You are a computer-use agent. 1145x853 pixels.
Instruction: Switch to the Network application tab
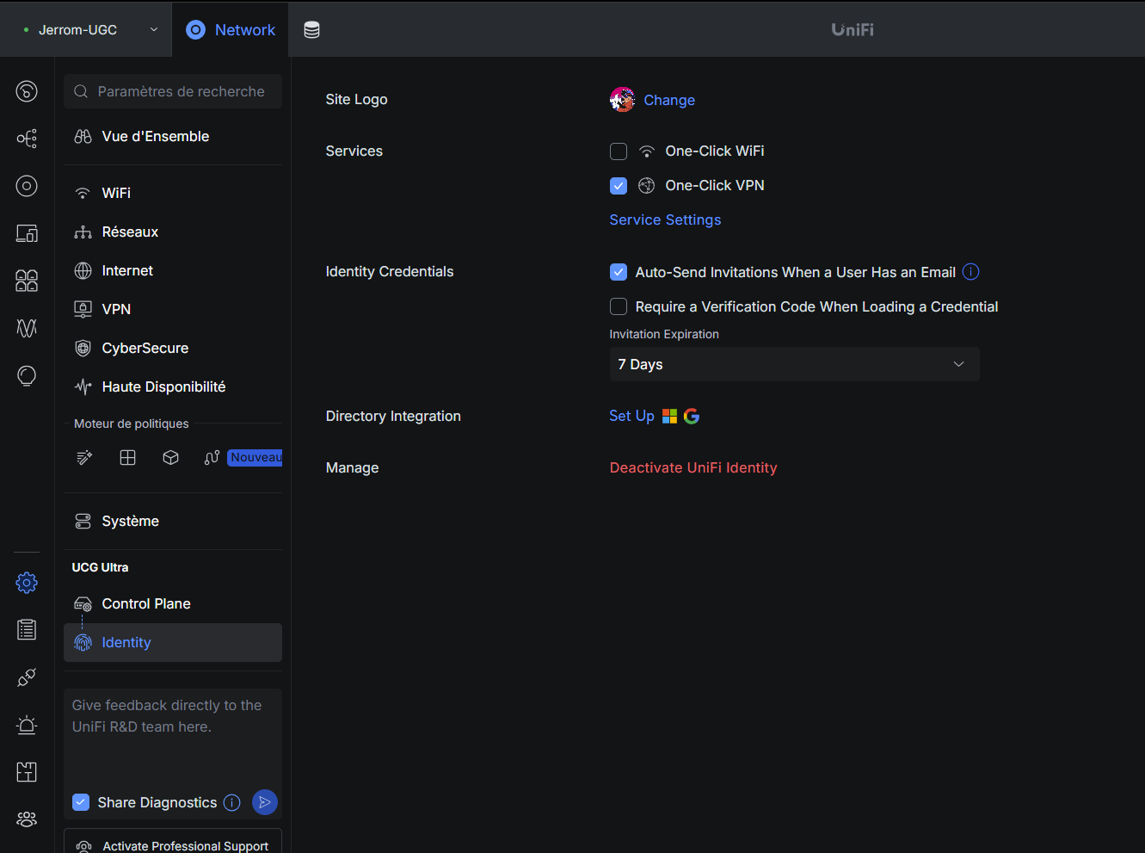tap(231, 29)
